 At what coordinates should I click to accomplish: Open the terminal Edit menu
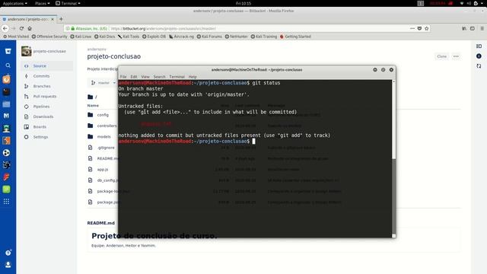134,77
